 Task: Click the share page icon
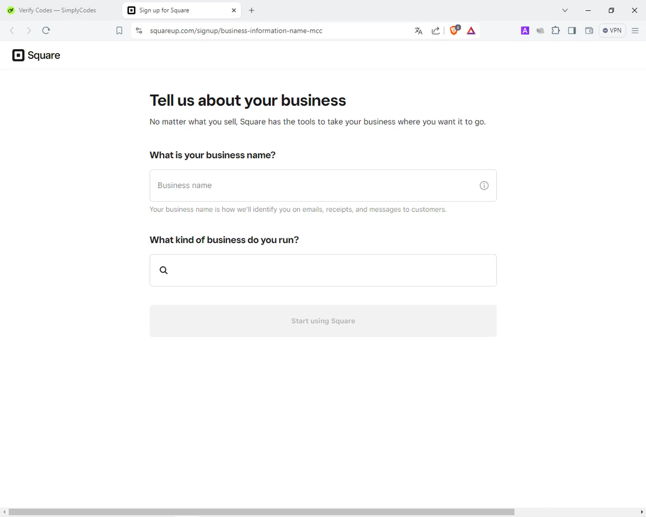click(435, 31)
